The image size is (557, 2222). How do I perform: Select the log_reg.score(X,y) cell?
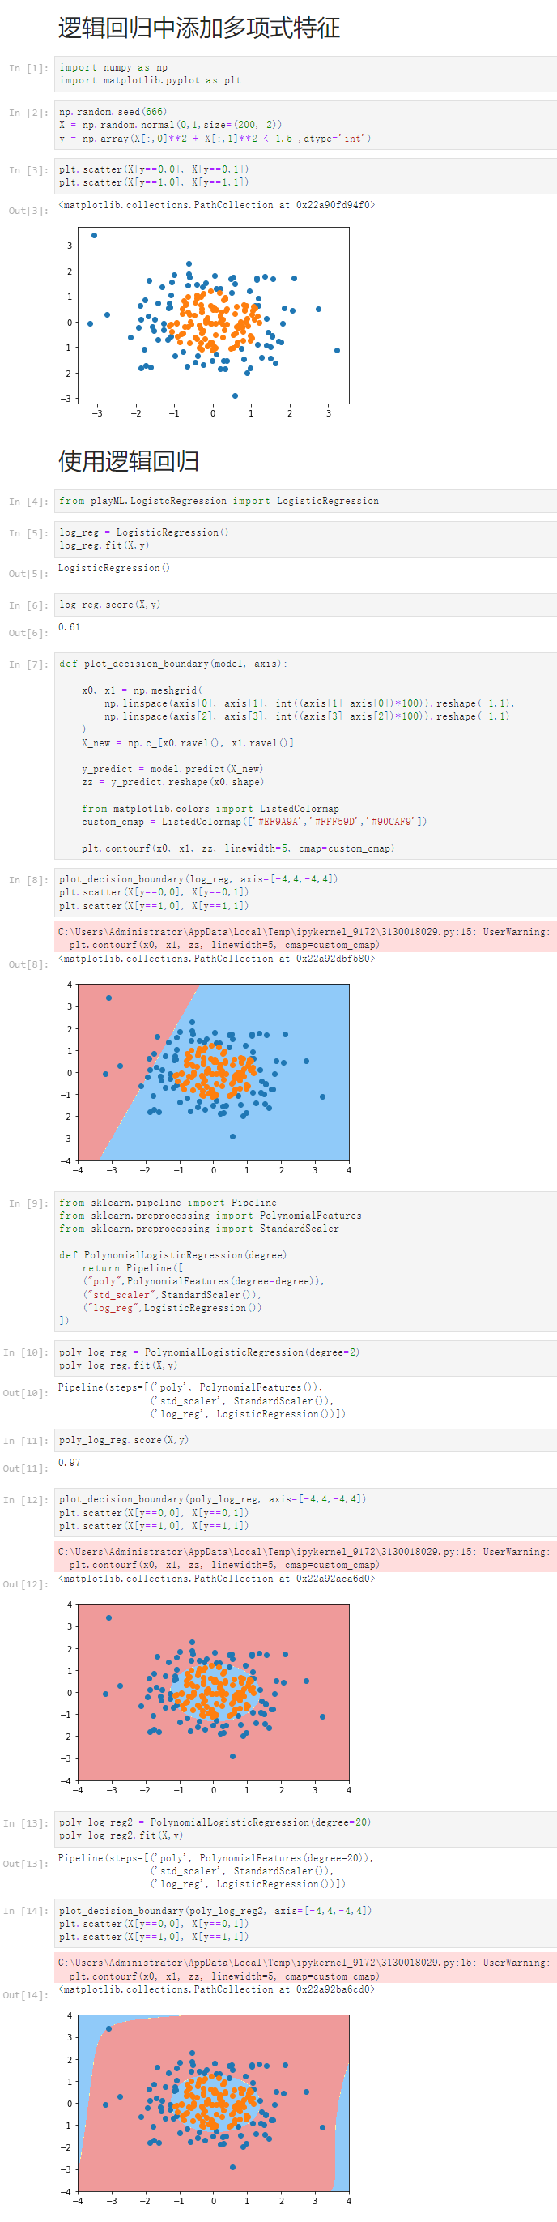coord(305,605)
